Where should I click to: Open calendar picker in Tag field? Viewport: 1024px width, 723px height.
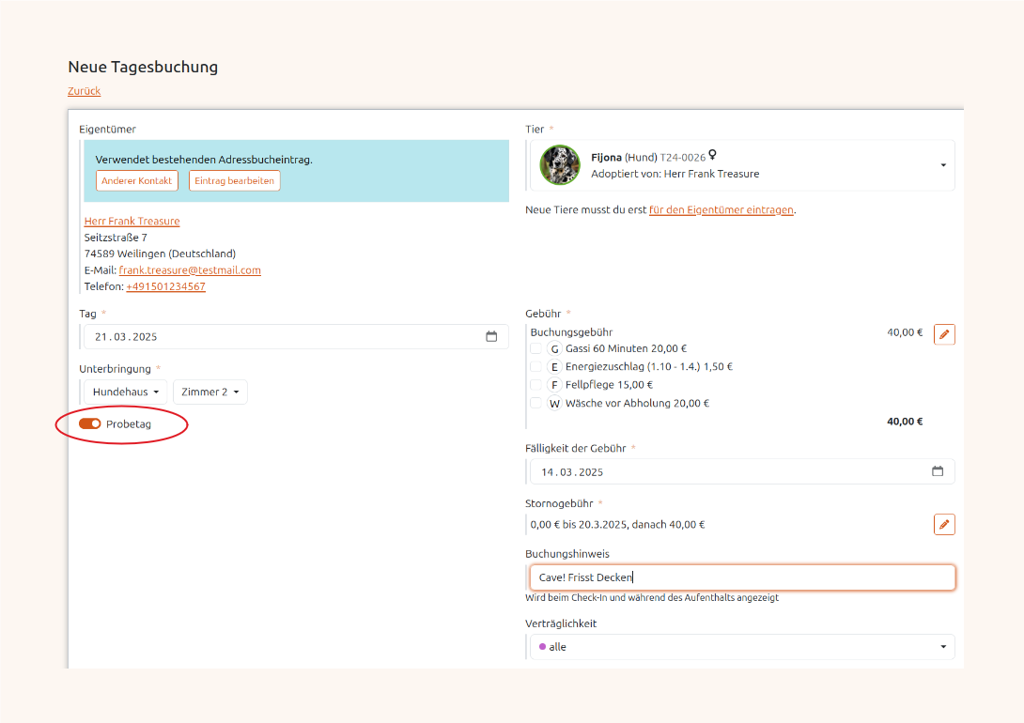click(x=491, y=337)
